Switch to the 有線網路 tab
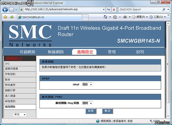This screenshot has height=125, width=172. point(27,52)
